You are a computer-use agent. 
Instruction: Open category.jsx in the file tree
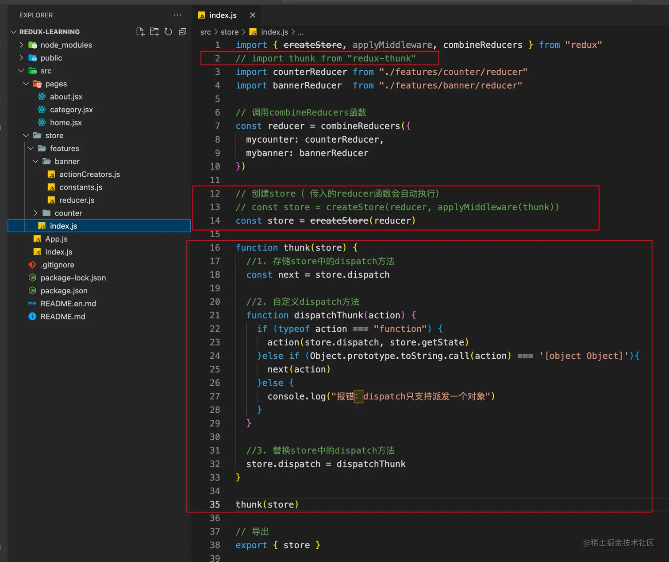71,110
